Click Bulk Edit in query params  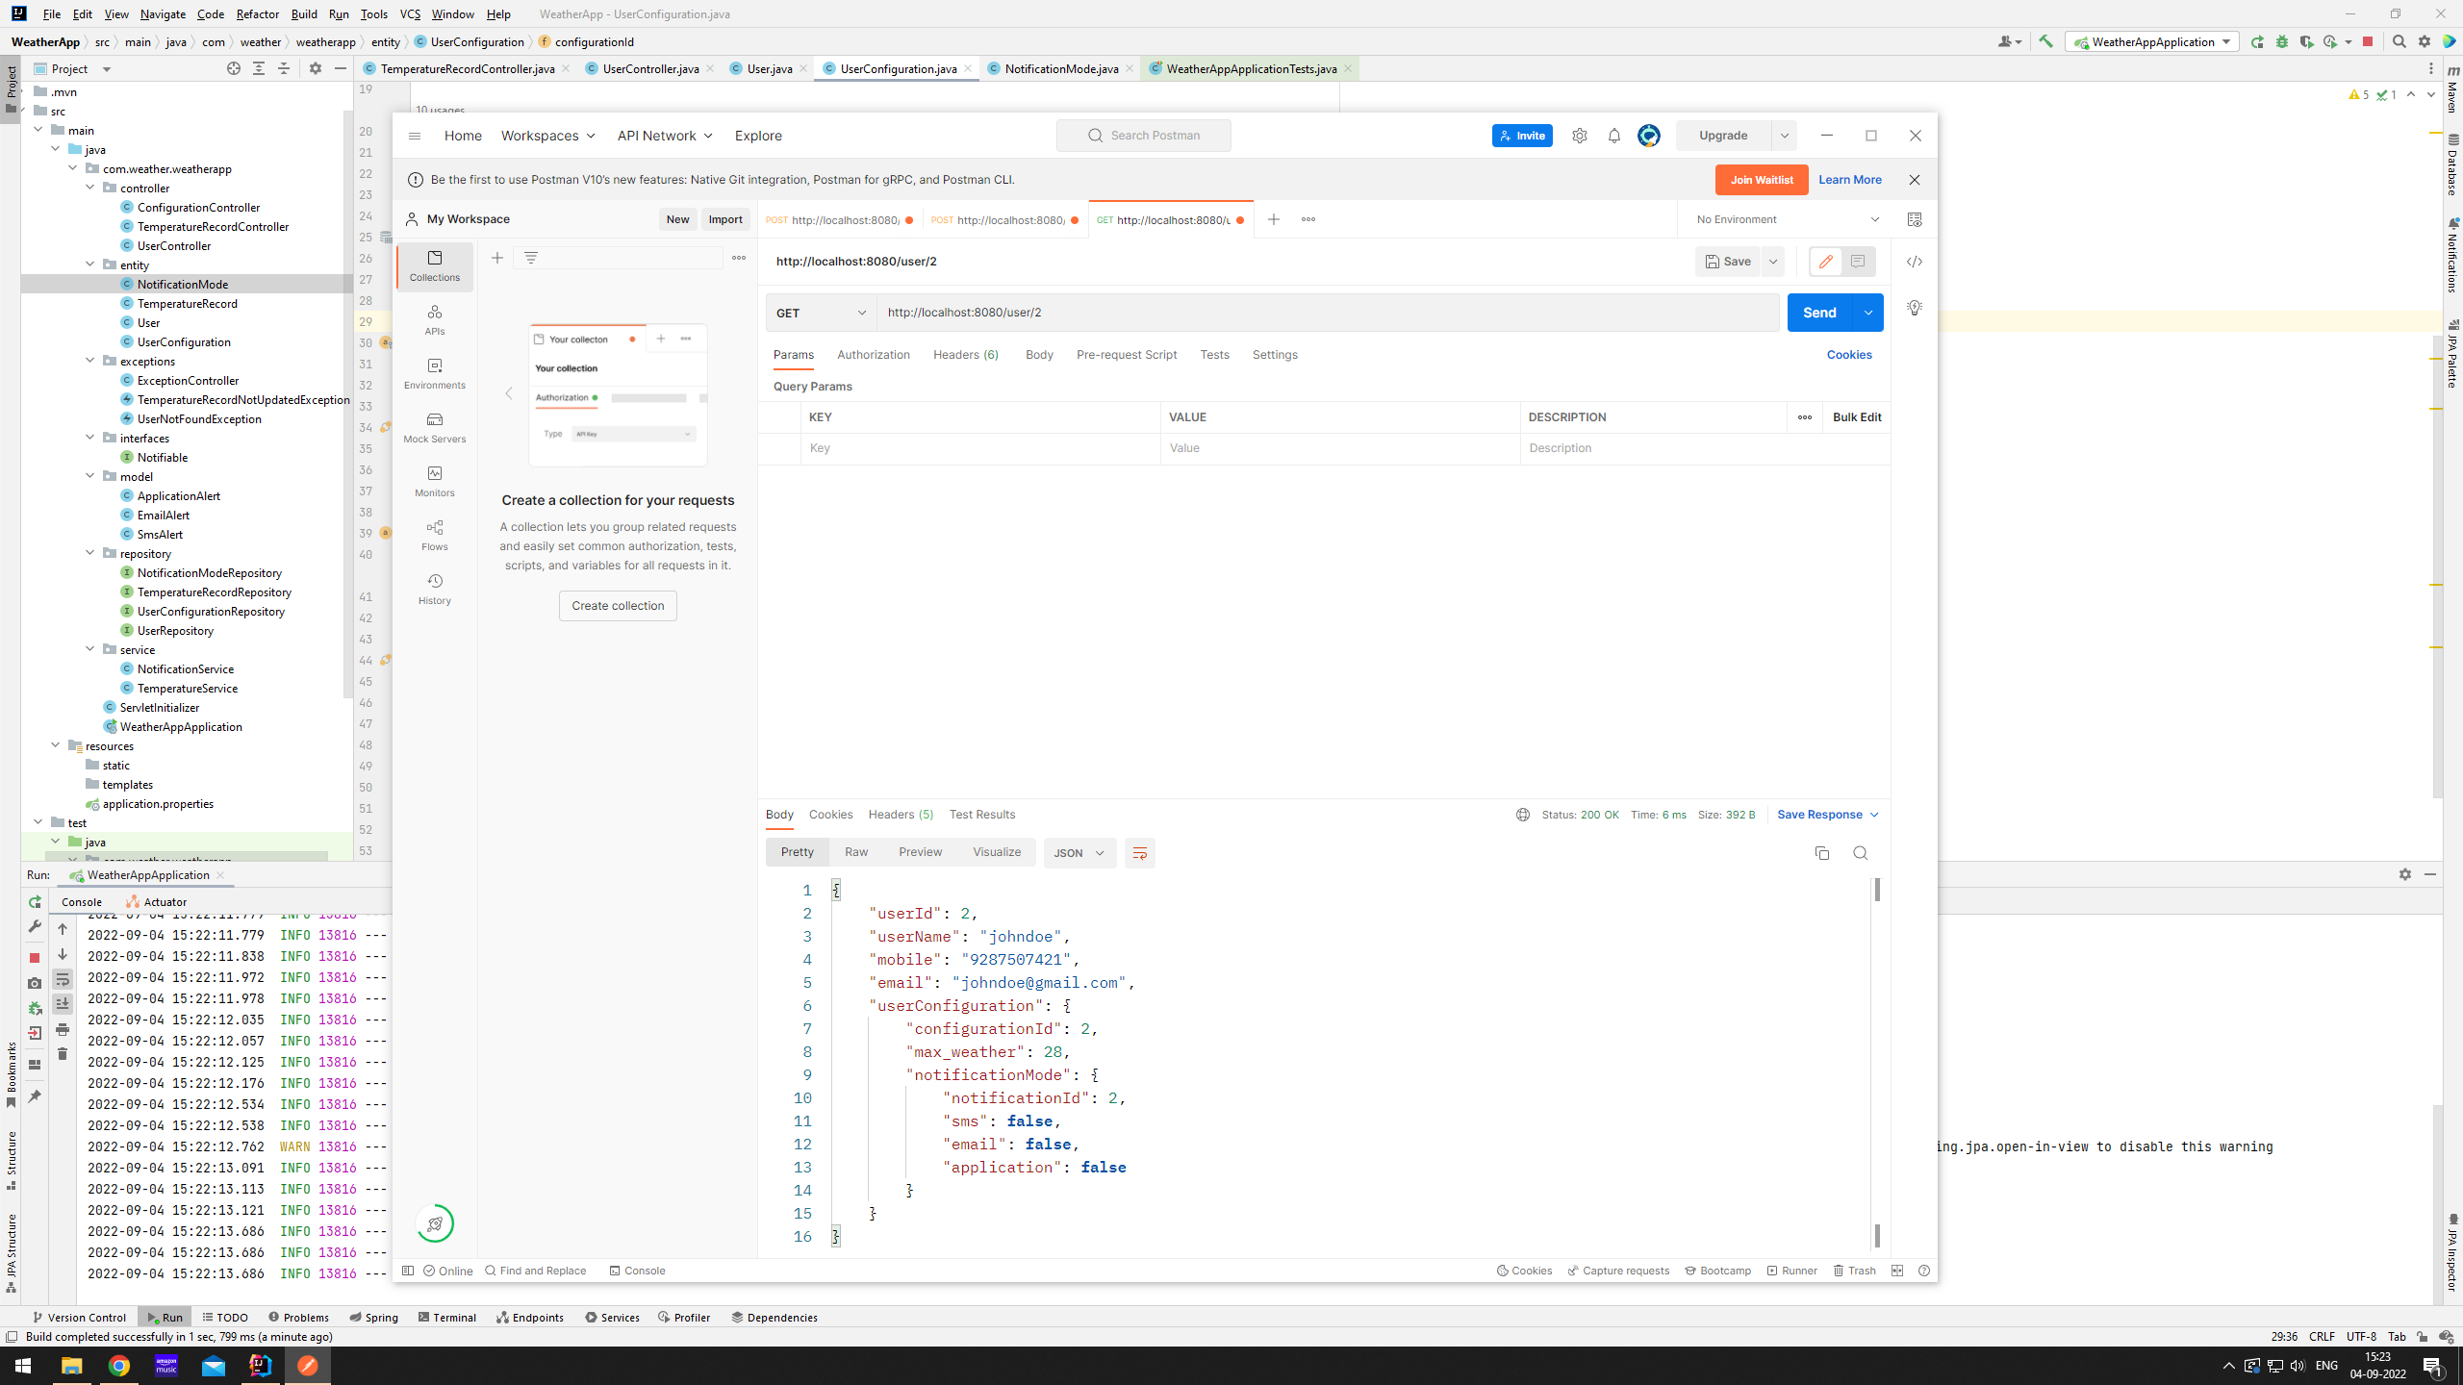[x=1857, y=417]
